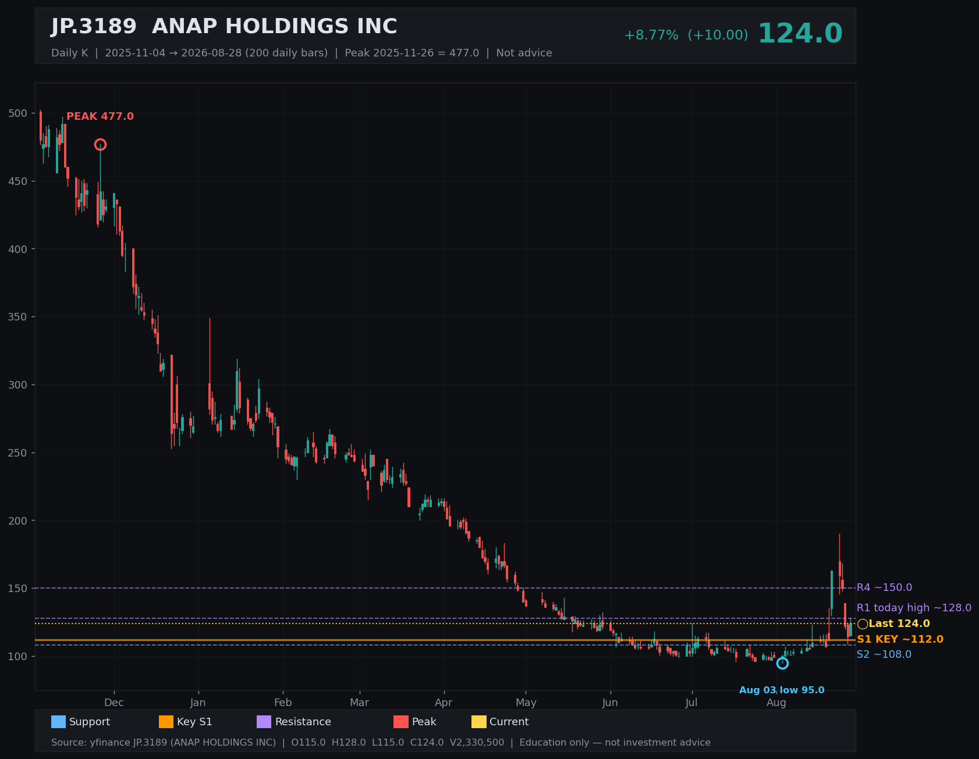Click the Jan label on the x-axis

(198, 703)
